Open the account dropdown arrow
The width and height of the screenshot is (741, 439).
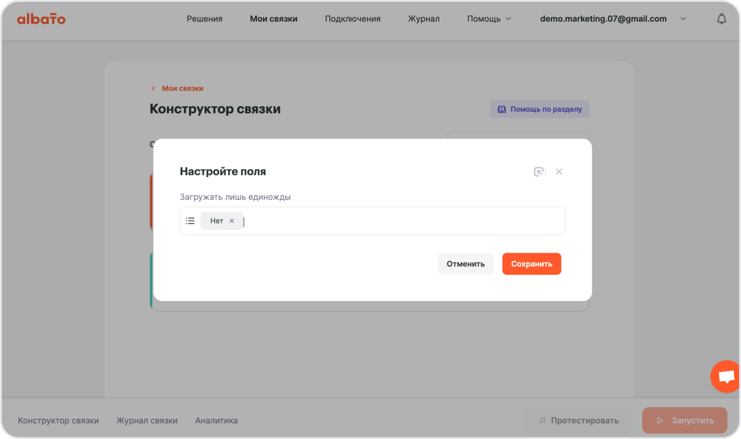point(683,19)
